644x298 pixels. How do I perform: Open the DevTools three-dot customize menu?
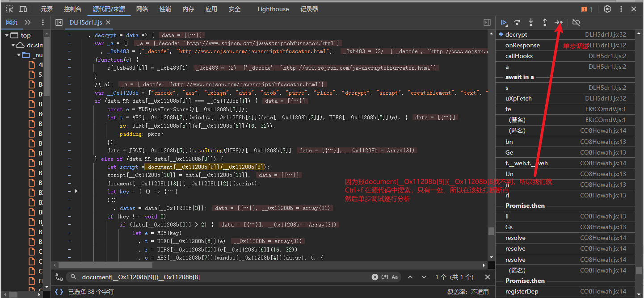621,9
